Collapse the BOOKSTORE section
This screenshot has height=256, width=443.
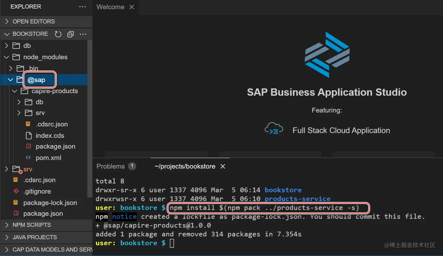pyautogui.click(x=7, y=34)
